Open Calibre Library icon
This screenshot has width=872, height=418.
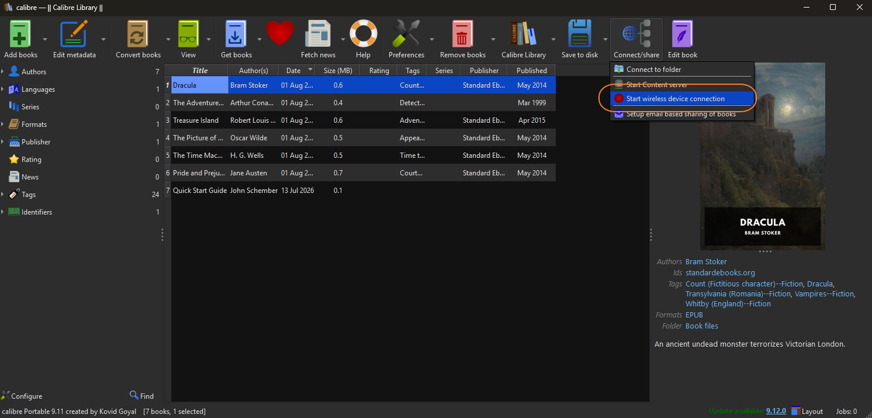pos(523,34)
